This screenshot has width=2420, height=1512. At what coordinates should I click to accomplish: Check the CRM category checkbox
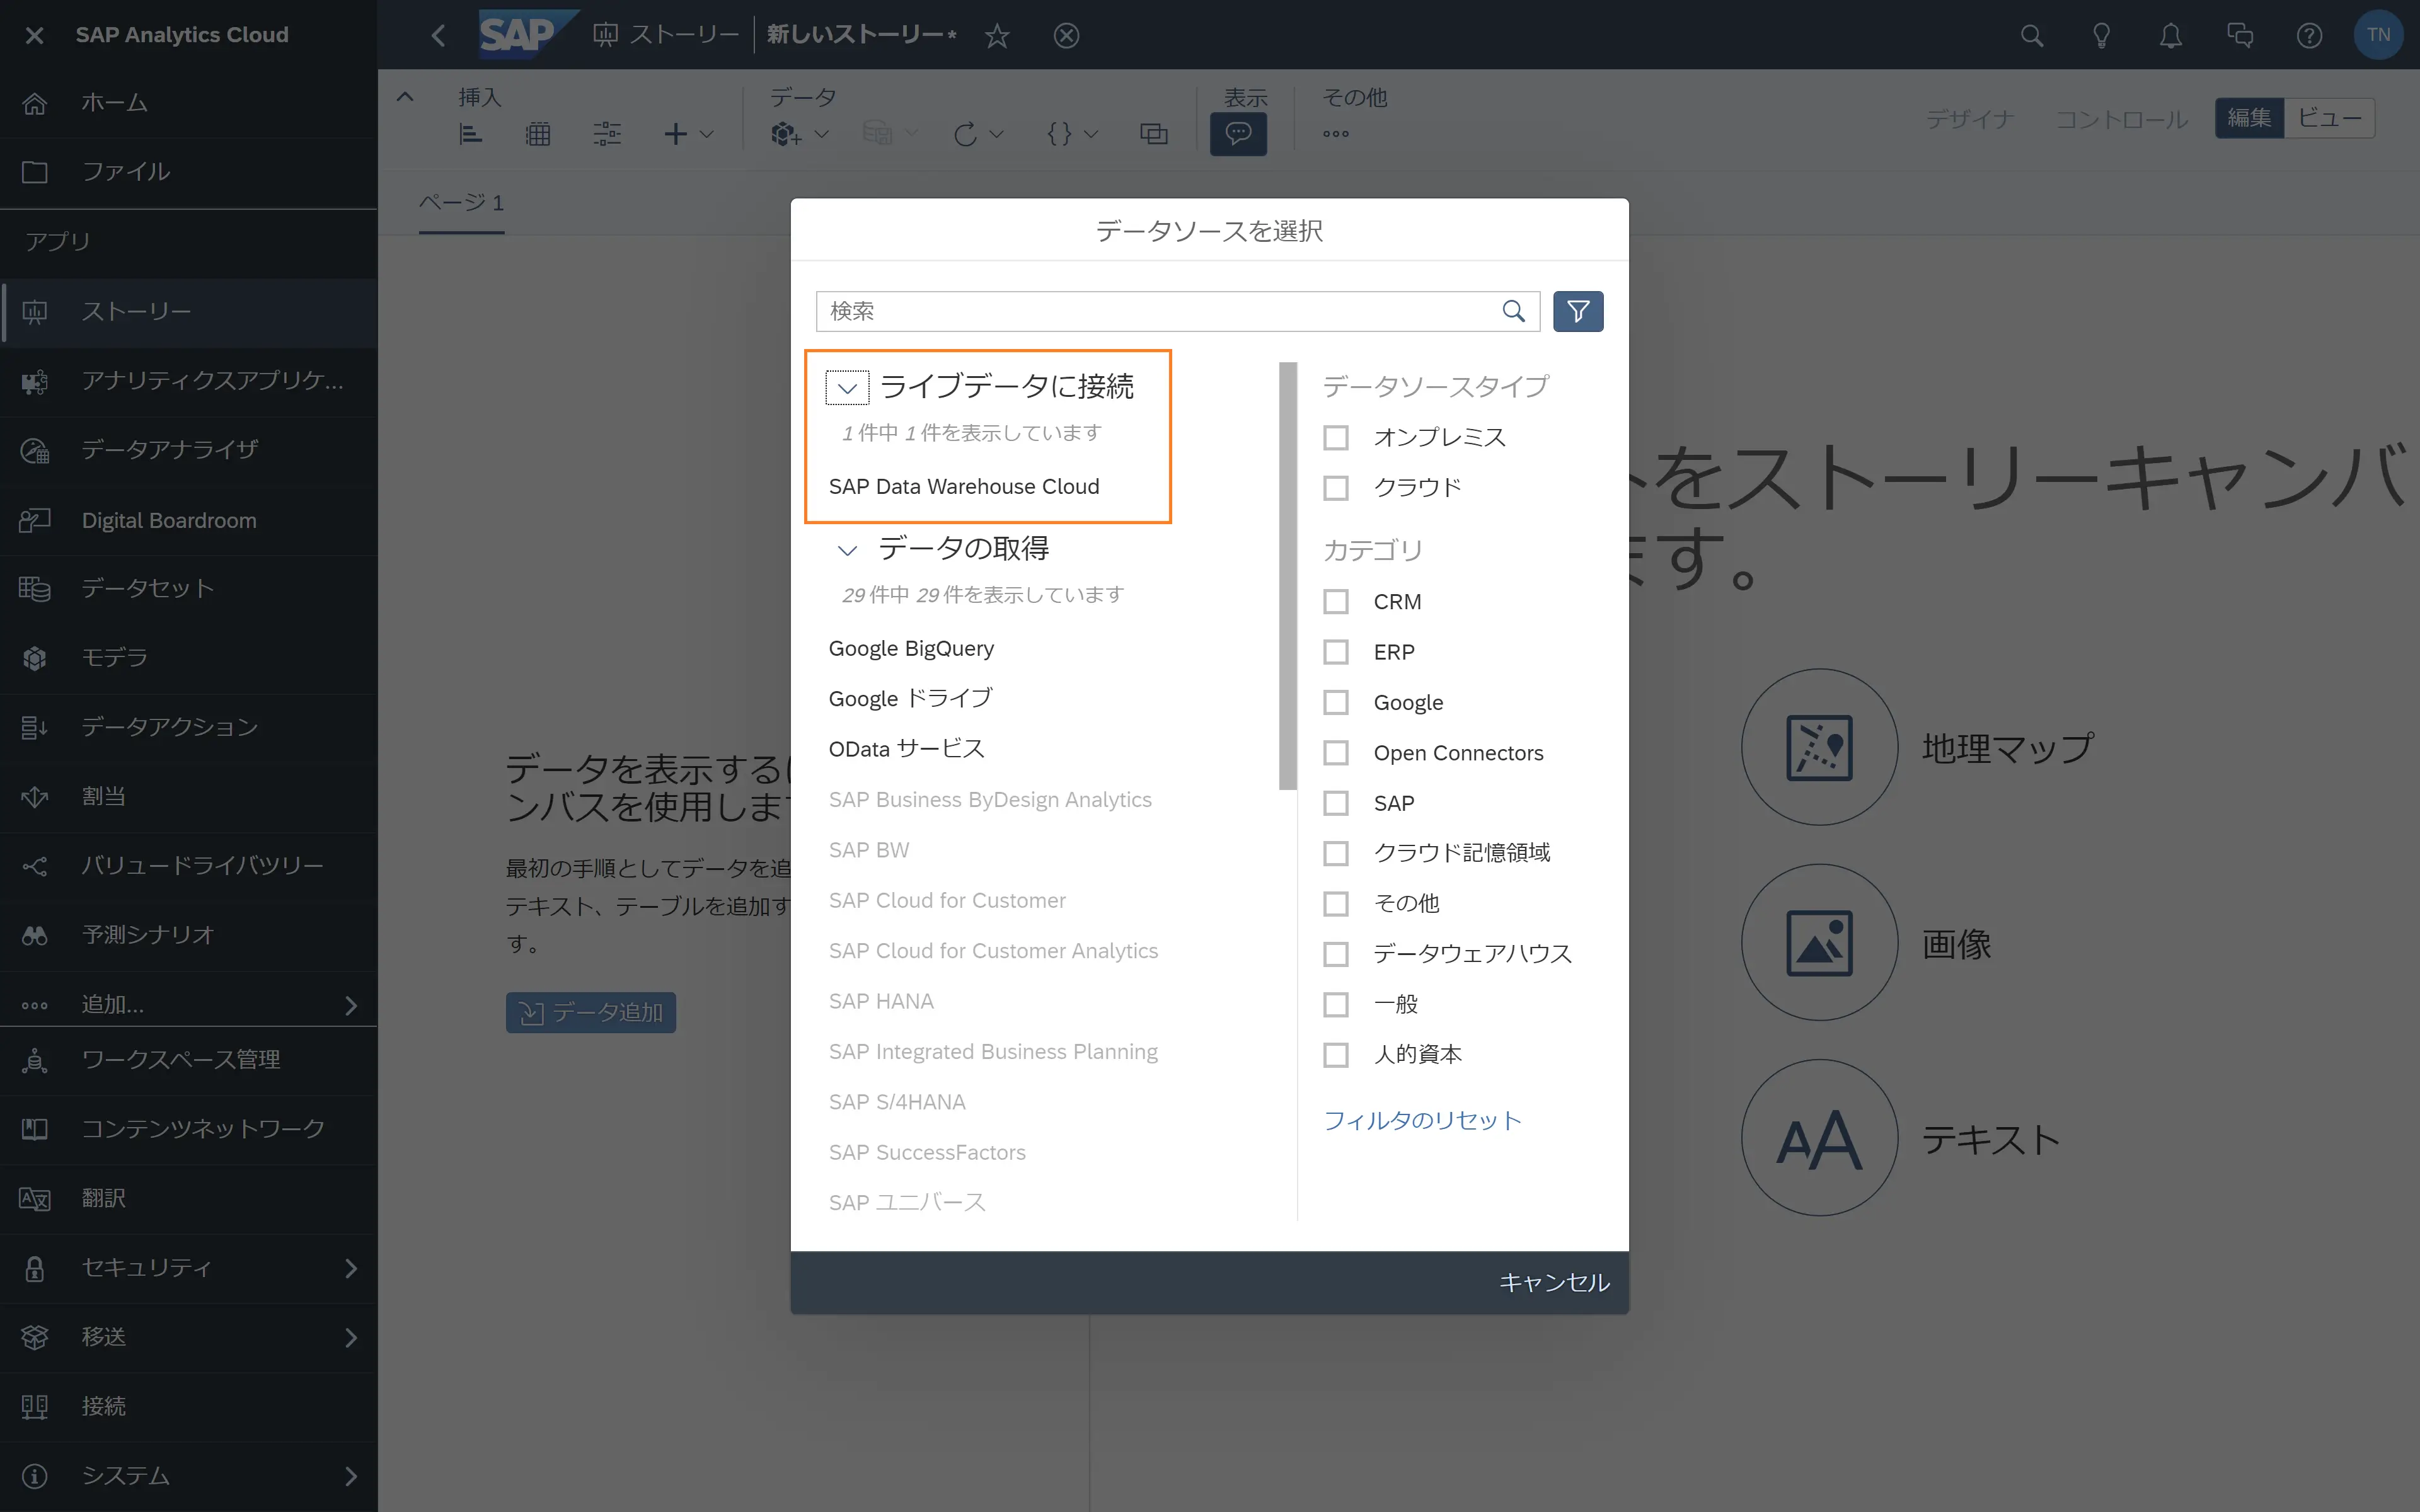click(1336, 602)
